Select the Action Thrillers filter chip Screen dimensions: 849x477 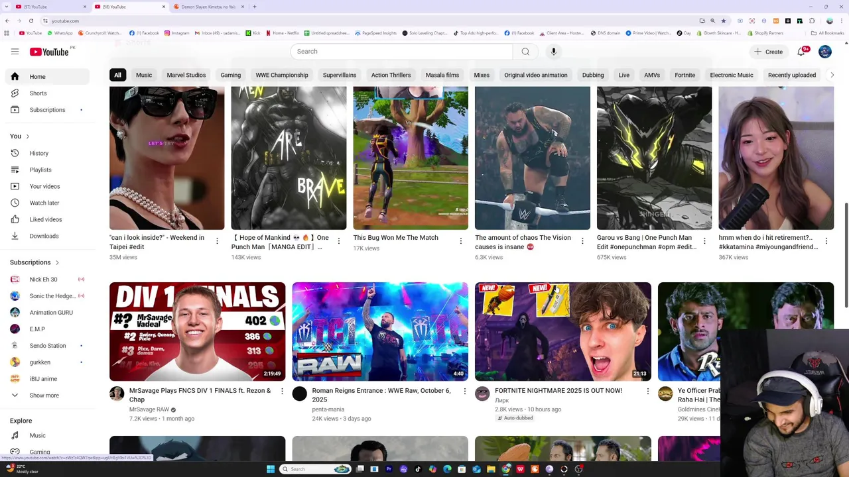pyautogui.click(x=391, y=75)
